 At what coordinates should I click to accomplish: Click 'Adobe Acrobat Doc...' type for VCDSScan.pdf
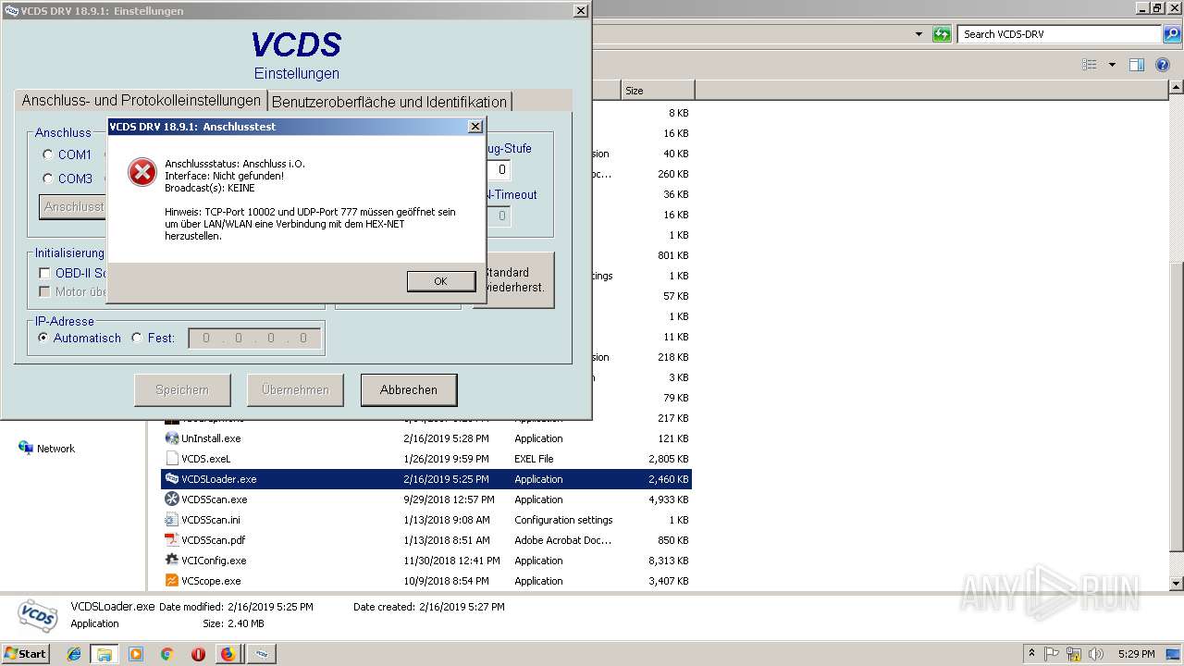[x=563, y=540]
